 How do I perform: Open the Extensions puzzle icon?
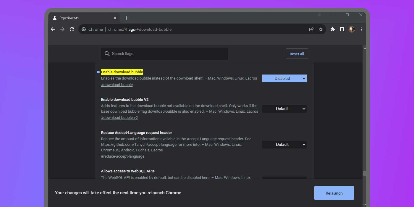tap(332, 29)
